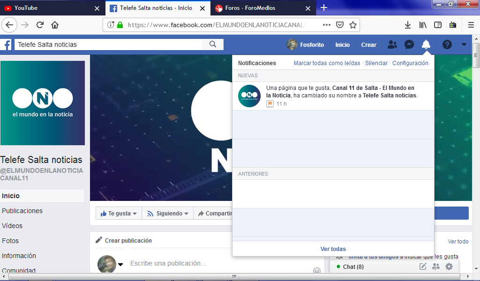Open Facebook friend requests icon
480x281 pixels.
coord(392,44)
